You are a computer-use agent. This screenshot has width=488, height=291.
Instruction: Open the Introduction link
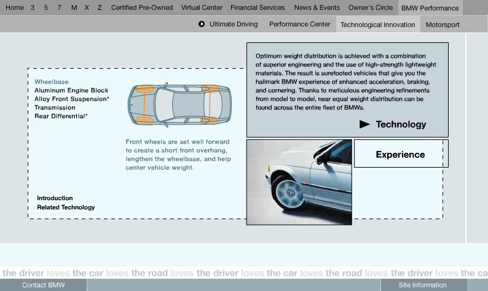click(55, 198)
